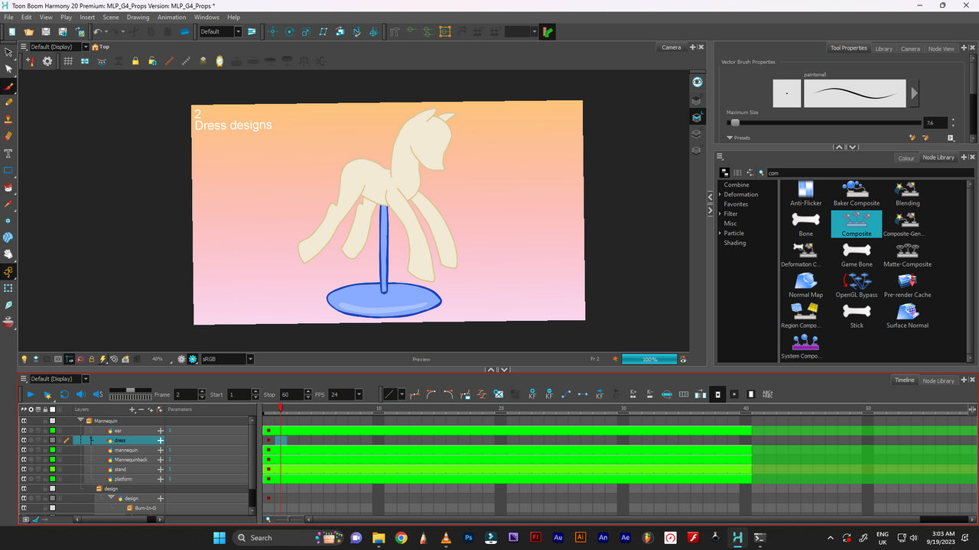
Task: Pick the Rectangle shape tool
Action: click(x=8, y=170)
